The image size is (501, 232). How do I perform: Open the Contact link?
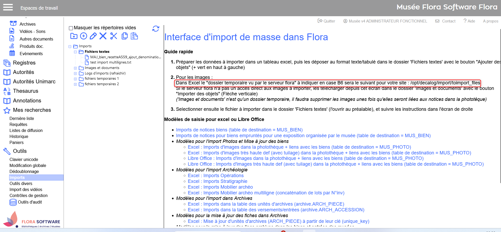pyautogui.click(x=445, y=21)
